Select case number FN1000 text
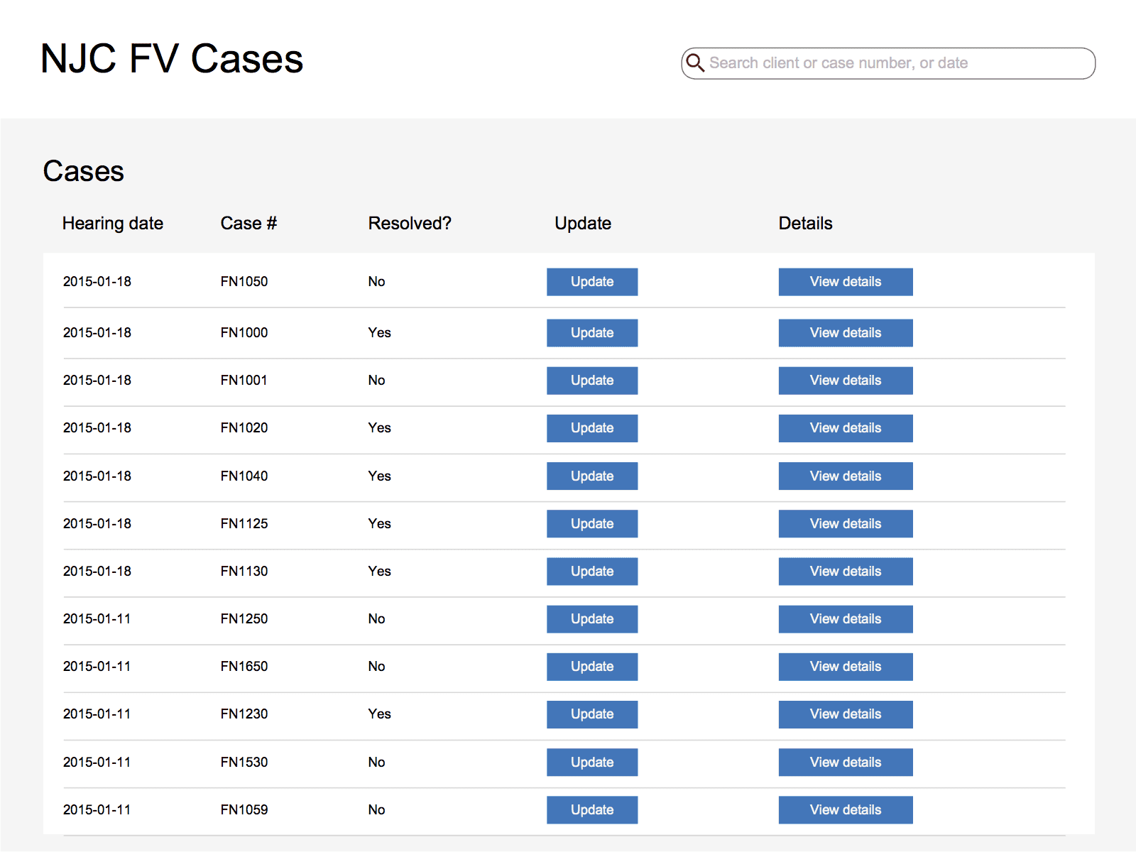The width and height of the screenshot is (1136, 852). coord(244,333)
